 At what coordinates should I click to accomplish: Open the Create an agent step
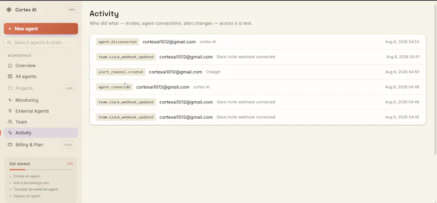[26, 176]
